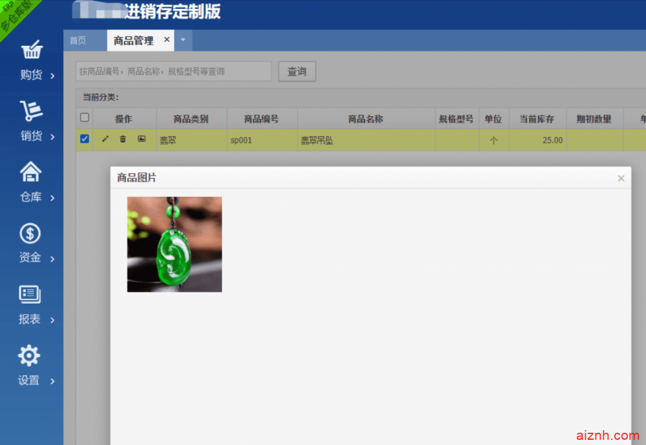
Task: Close the 商品管理 tab with its X
Action: click(167, 39)
